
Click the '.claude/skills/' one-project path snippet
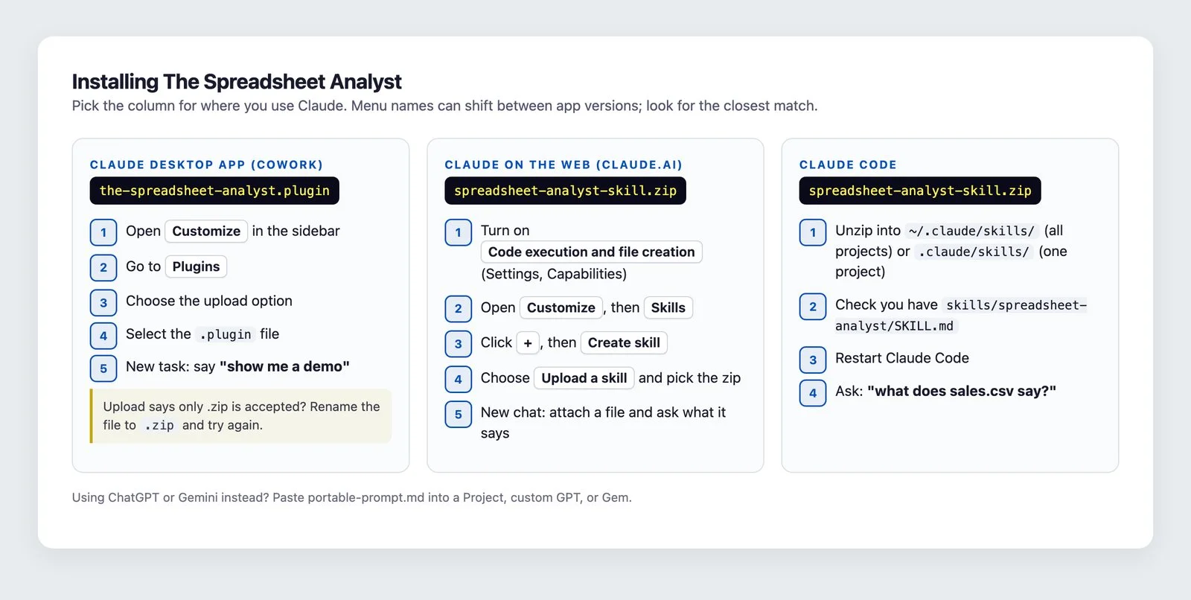pyautogui.click(x=974, y=252)
